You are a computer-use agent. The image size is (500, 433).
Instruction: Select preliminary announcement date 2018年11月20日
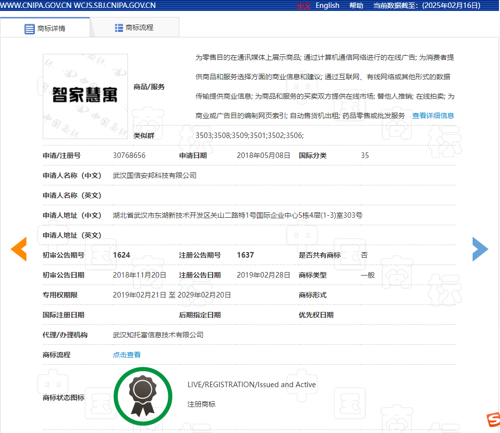tap(139, 275)
